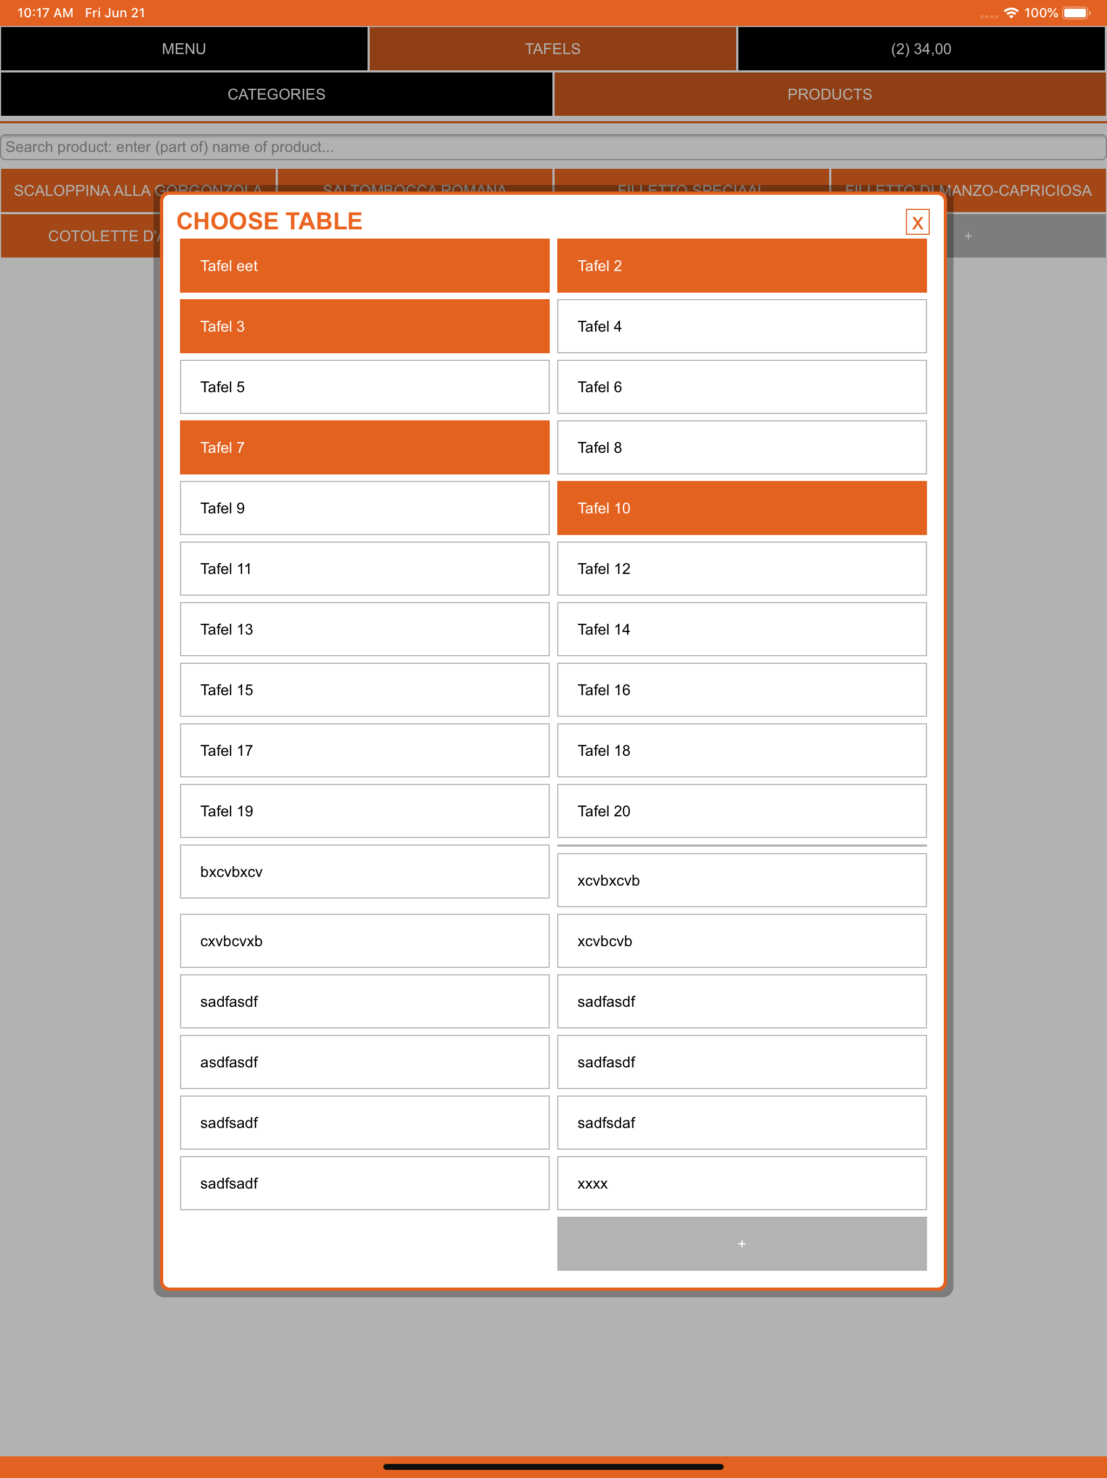The height and width of the screenshot is (1478, 1107).
Task: Select the sadfsadf table beside sadfsdaf
Action: [x=364, y=1123]
